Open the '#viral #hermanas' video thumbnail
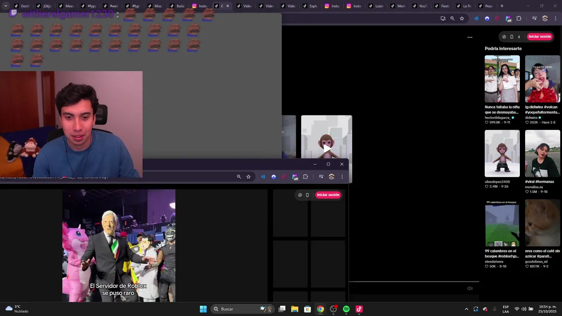562x316 pixels. coord(543,154)
